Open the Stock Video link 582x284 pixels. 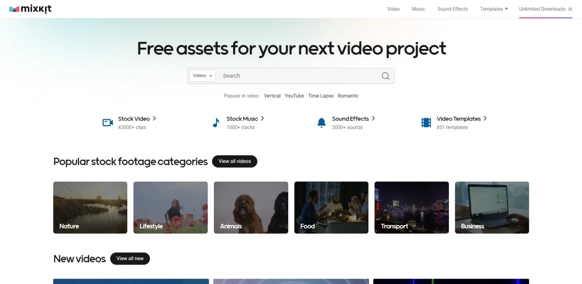pos(134,119)
